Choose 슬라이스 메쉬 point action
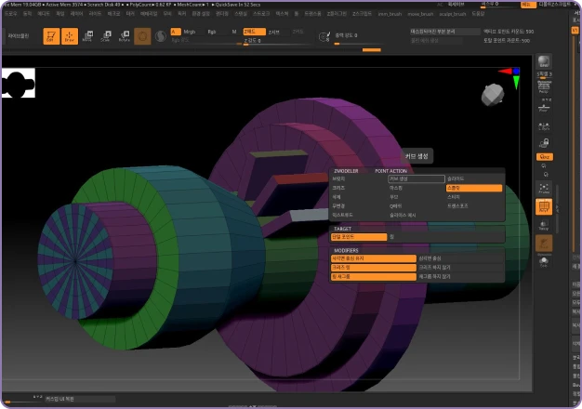Screen dimensions: 582x409 coord(403,216)
